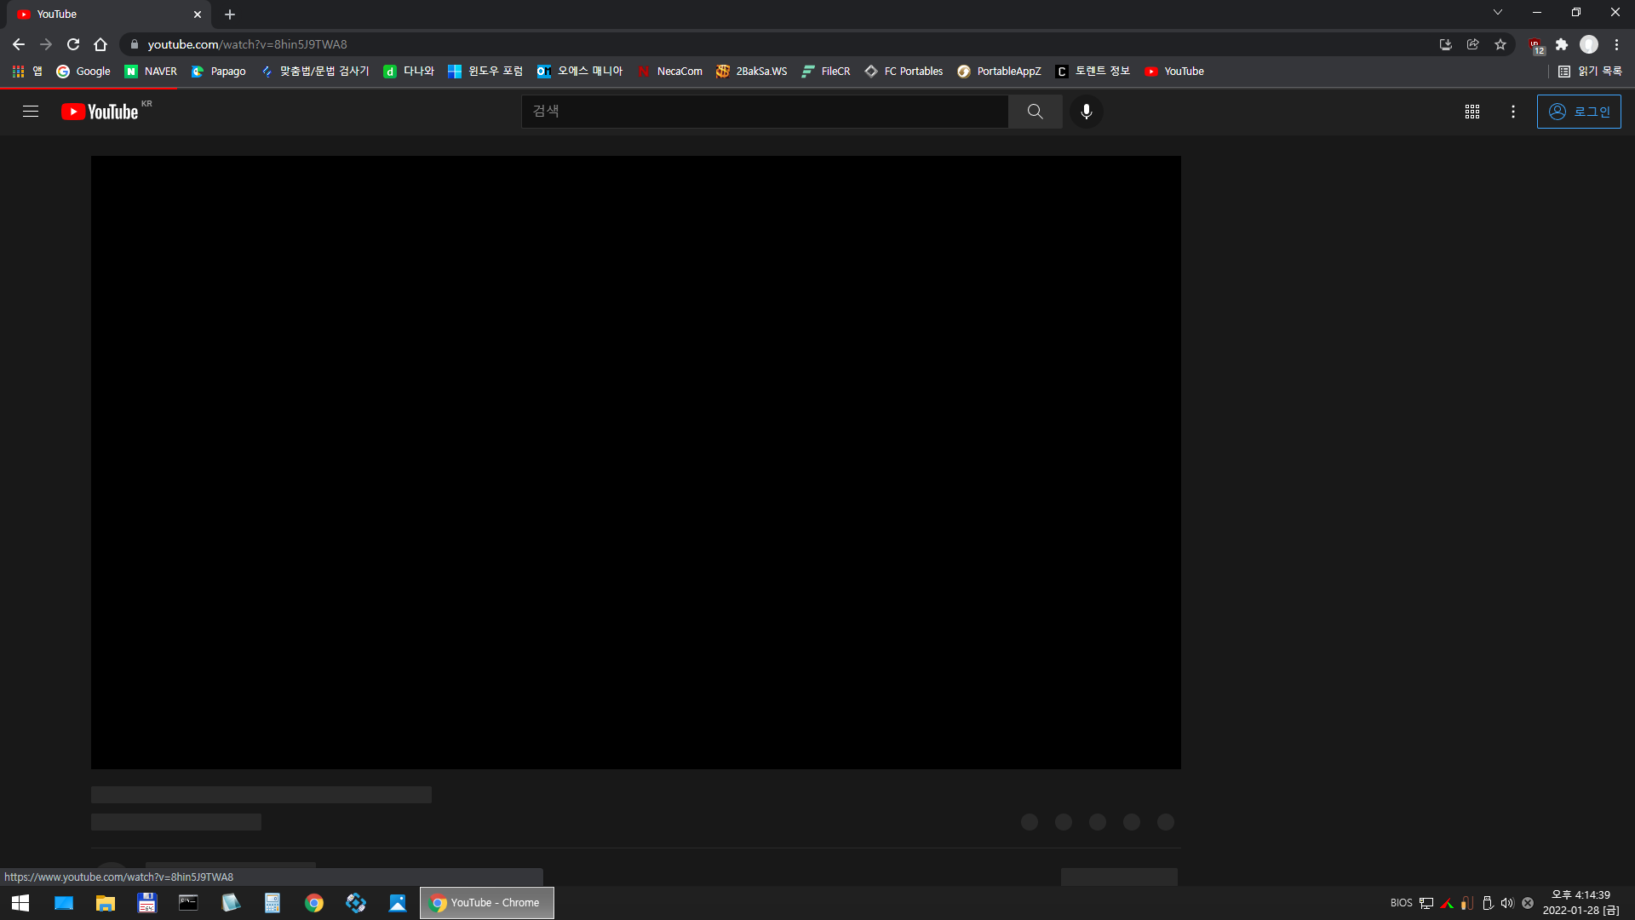Open the 앱 apps bookmark

27,72
